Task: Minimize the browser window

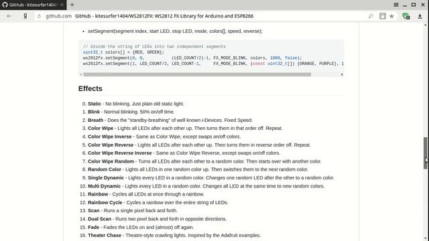Action: (x=405, y=5)
